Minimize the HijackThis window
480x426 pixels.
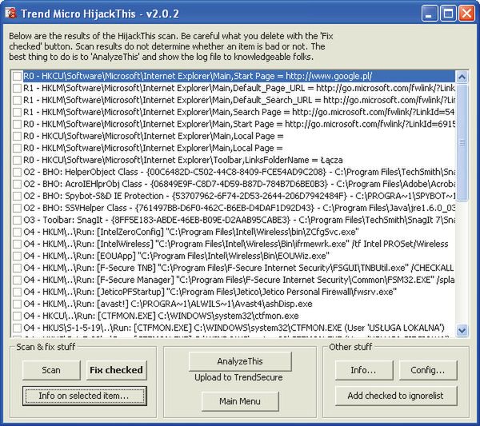(x=429, y=14)
